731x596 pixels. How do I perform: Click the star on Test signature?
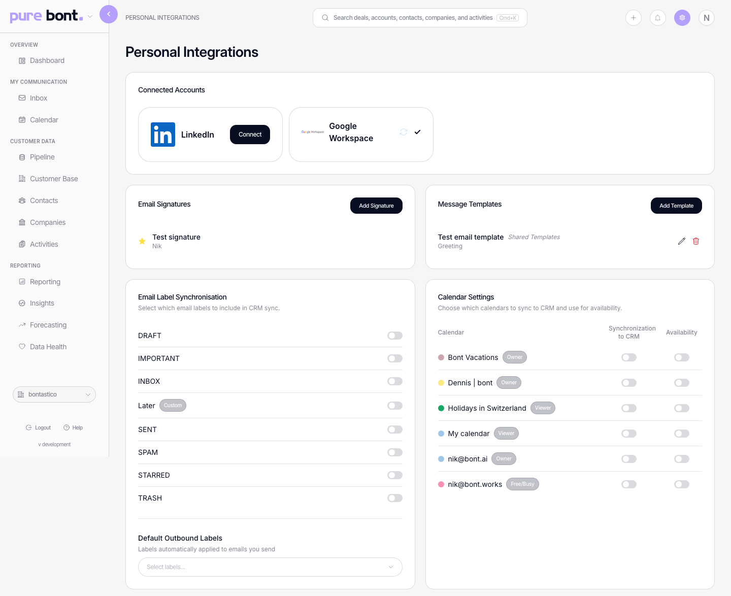click(142, 241)
